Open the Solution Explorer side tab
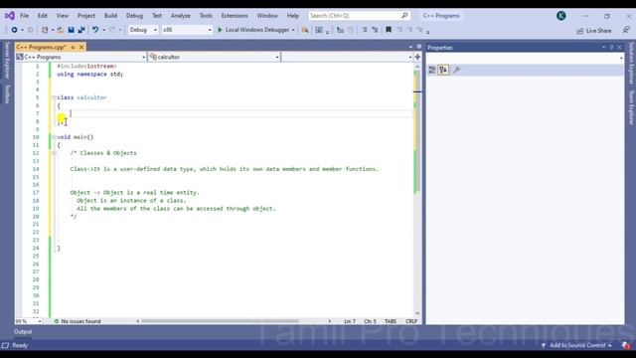This screenshot has width=636, height=358. coord(631,64)
